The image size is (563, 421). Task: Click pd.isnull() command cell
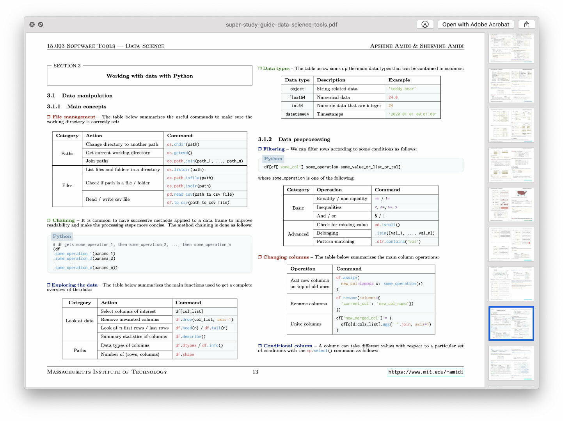coord(405,225)
